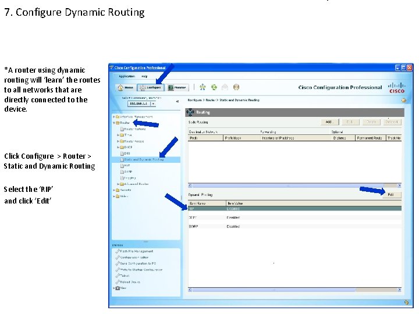Click the Reload Device utility
This screenshot has width=419, height=314.
[x=128, y=282]
